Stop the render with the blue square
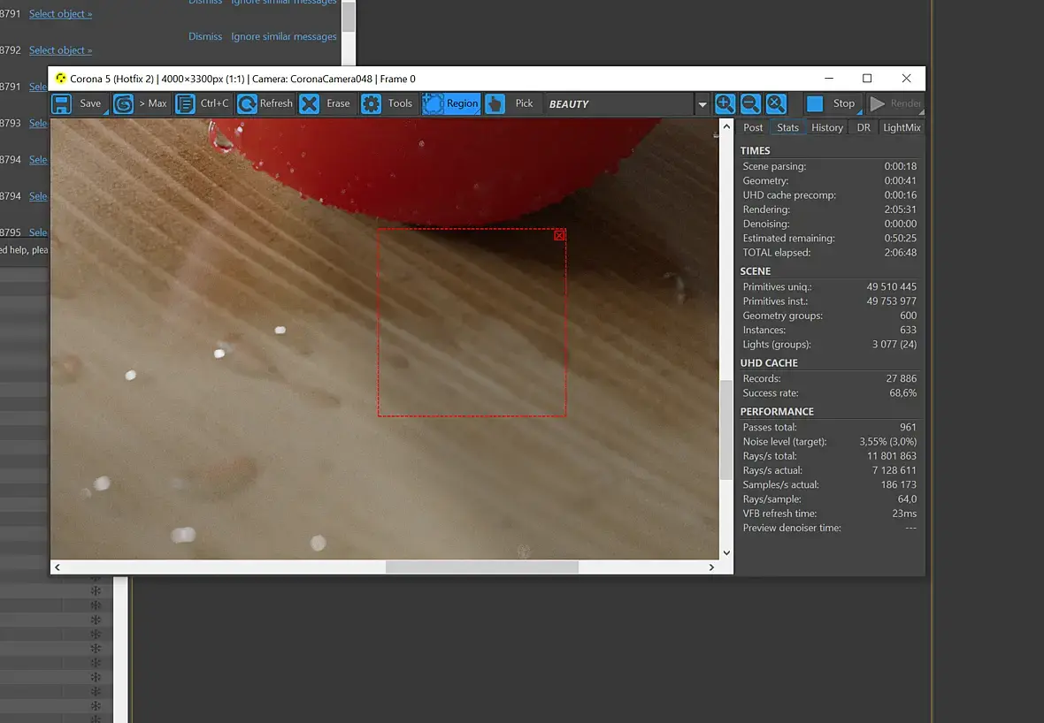 tap(814, 103)
